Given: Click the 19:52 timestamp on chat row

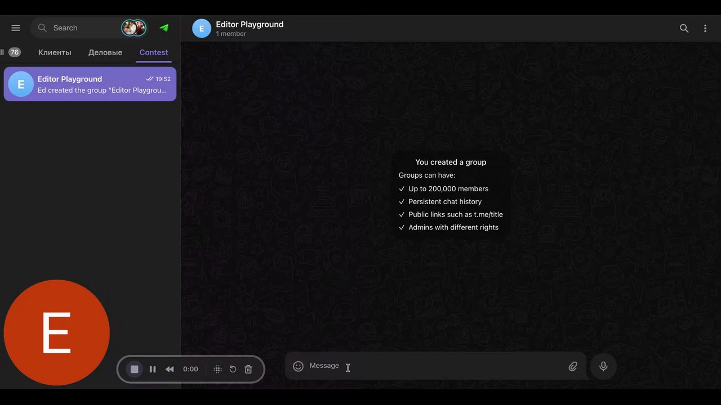Looking at the screenshot, I should 163,79.
